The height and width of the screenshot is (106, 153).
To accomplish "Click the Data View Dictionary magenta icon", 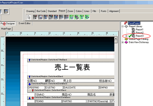I will point(126,42).
